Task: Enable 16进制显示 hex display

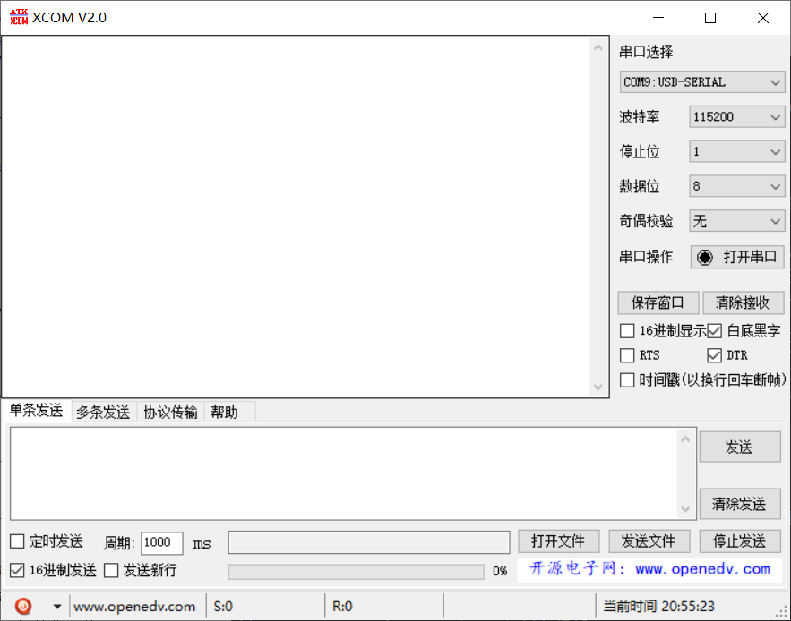Action: coord(627,330)
